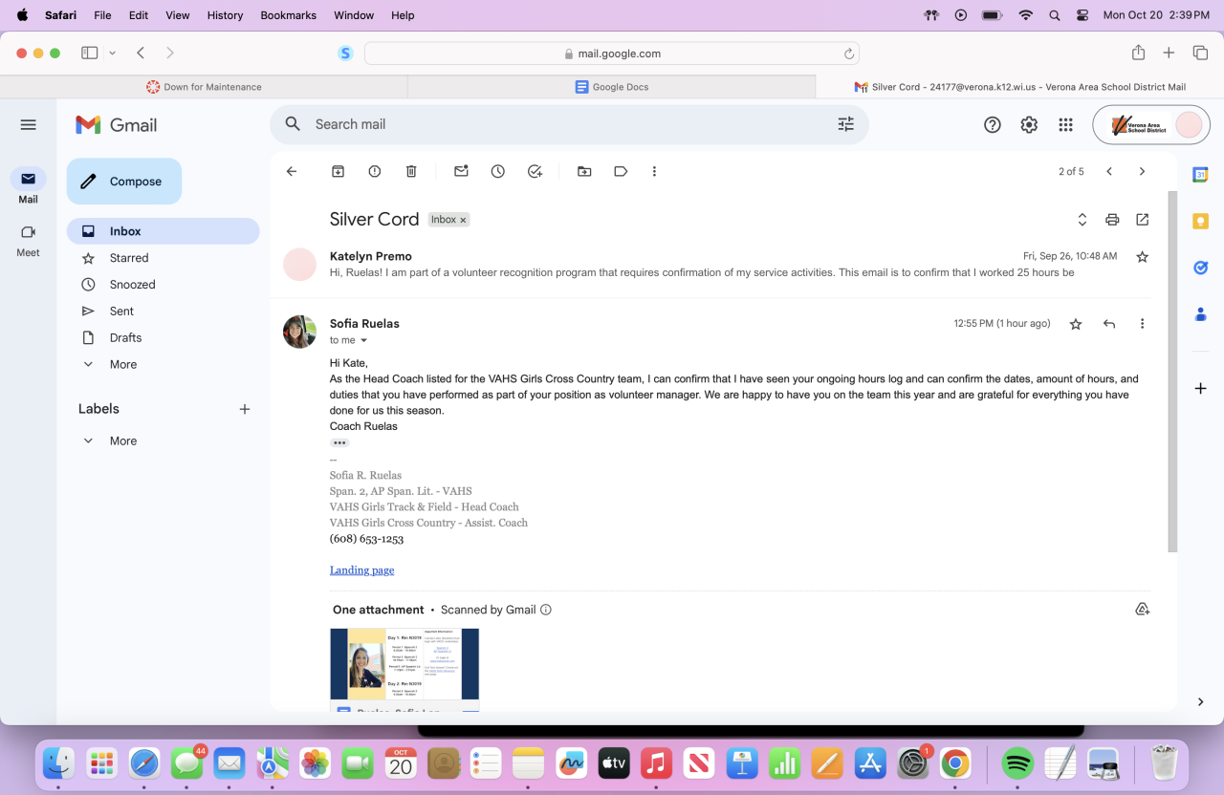Screen dimensions: 1224x795
Task: Open Google Tasks in side panel
Action: [x=1200, y=268]
